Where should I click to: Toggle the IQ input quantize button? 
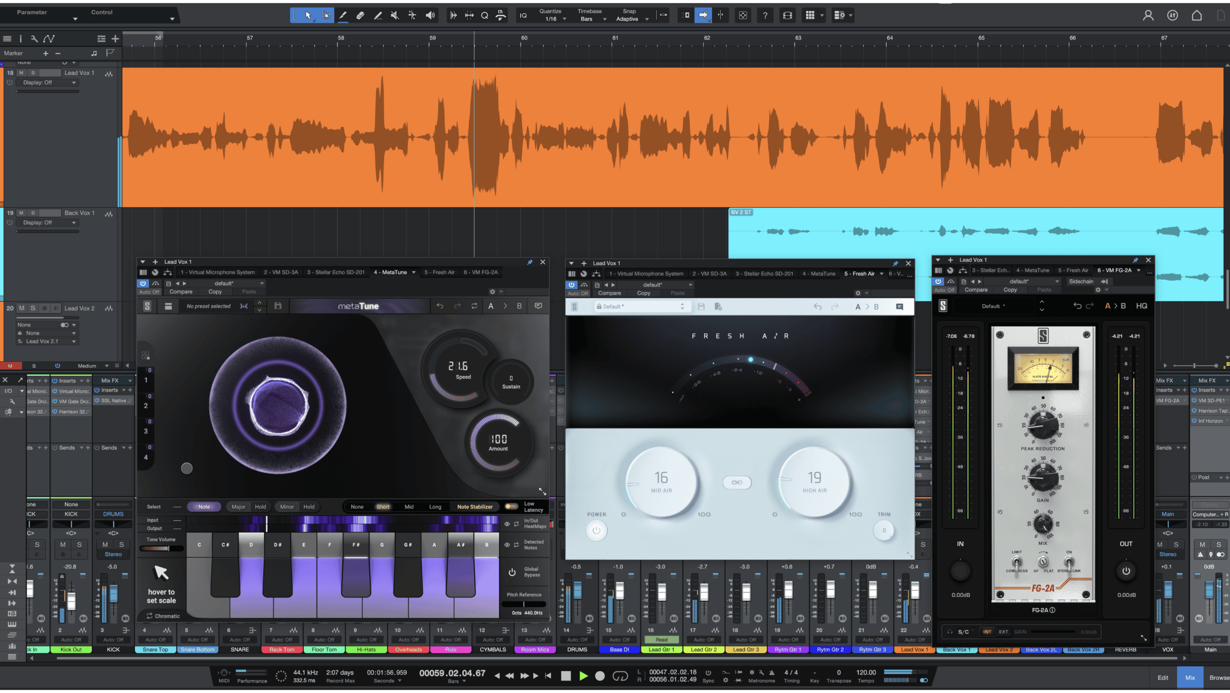[523, 15]
